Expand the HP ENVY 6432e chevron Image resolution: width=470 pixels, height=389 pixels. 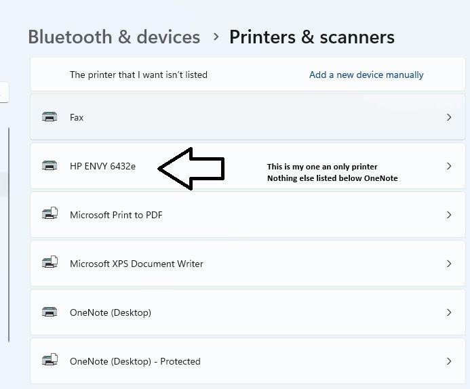click(449, 166)
